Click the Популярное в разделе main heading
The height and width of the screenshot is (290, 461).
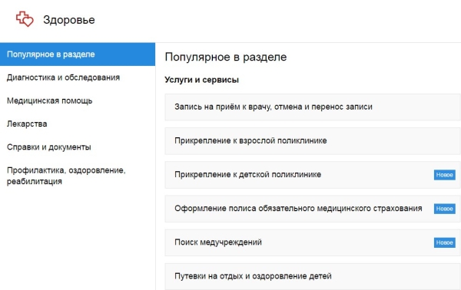click(225, 58)
